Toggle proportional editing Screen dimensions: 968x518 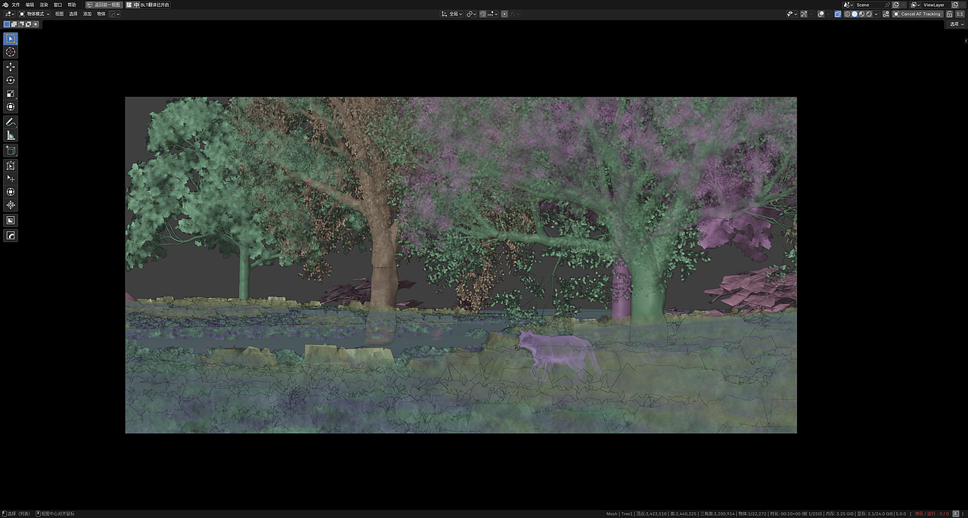504,14
